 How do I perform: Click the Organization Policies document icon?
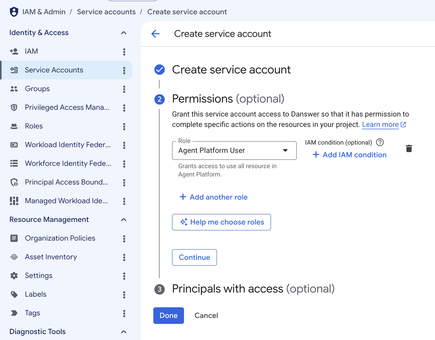[14, 238]
